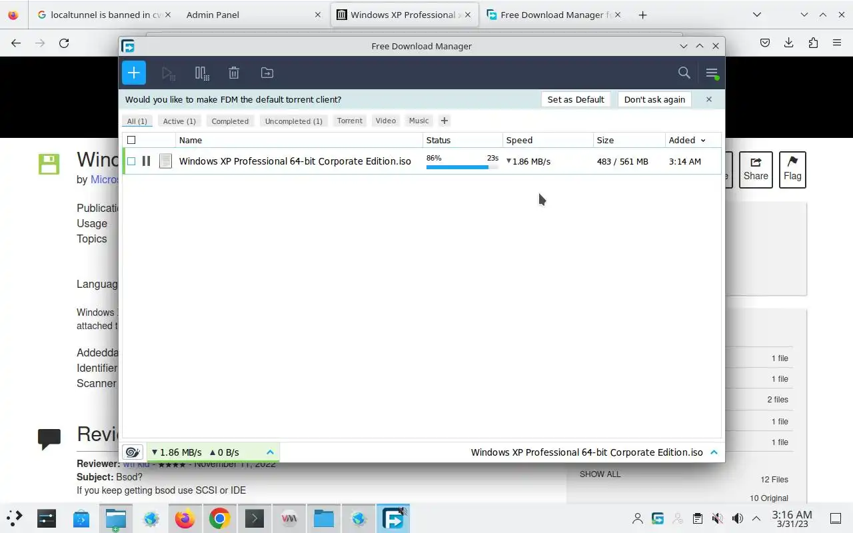Open Firefox View icon at tab bar start
This screenshot has width=853, height=533.
(13, 15)
